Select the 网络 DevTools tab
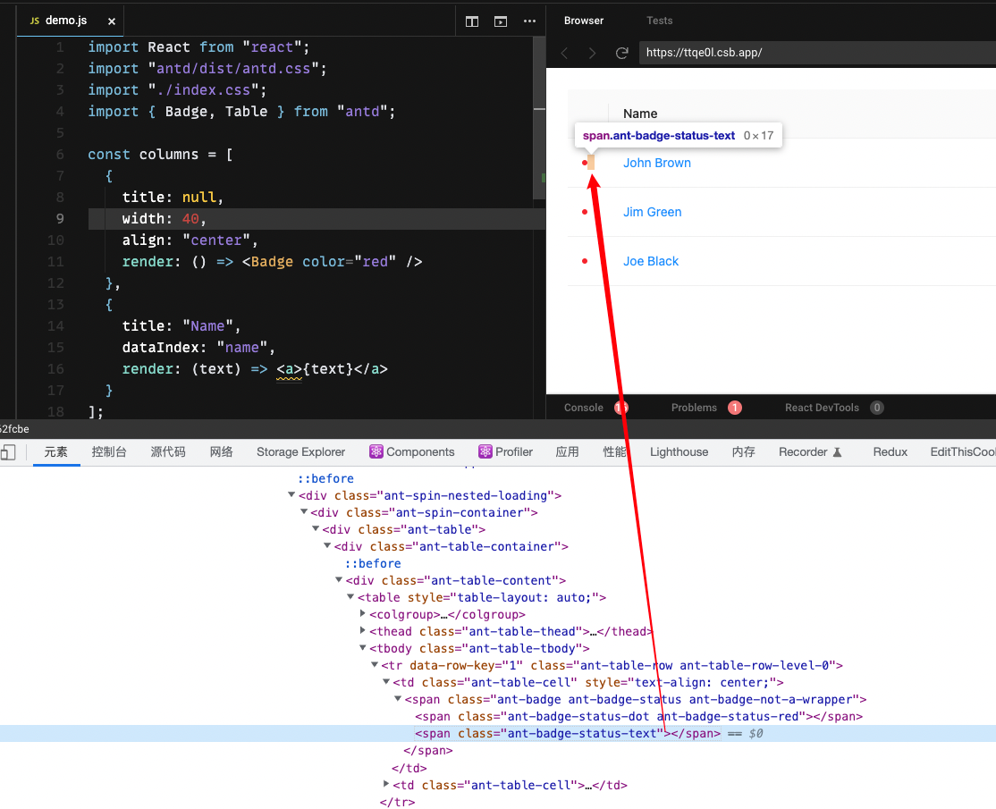The height and width of the screenshot is (809, 996). 221,452
